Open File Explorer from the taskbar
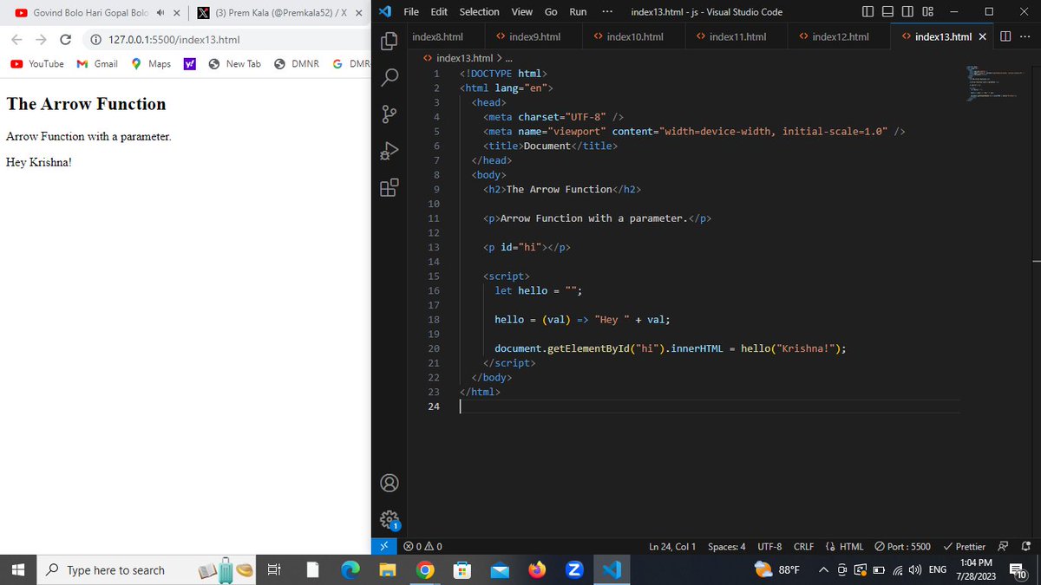 [388, 569]
